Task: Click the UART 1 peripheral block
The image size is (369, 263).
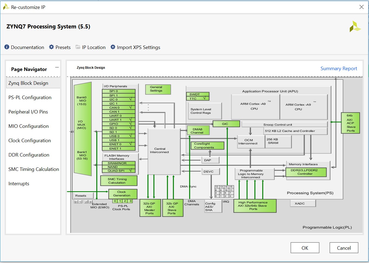Action: [118, 120]
